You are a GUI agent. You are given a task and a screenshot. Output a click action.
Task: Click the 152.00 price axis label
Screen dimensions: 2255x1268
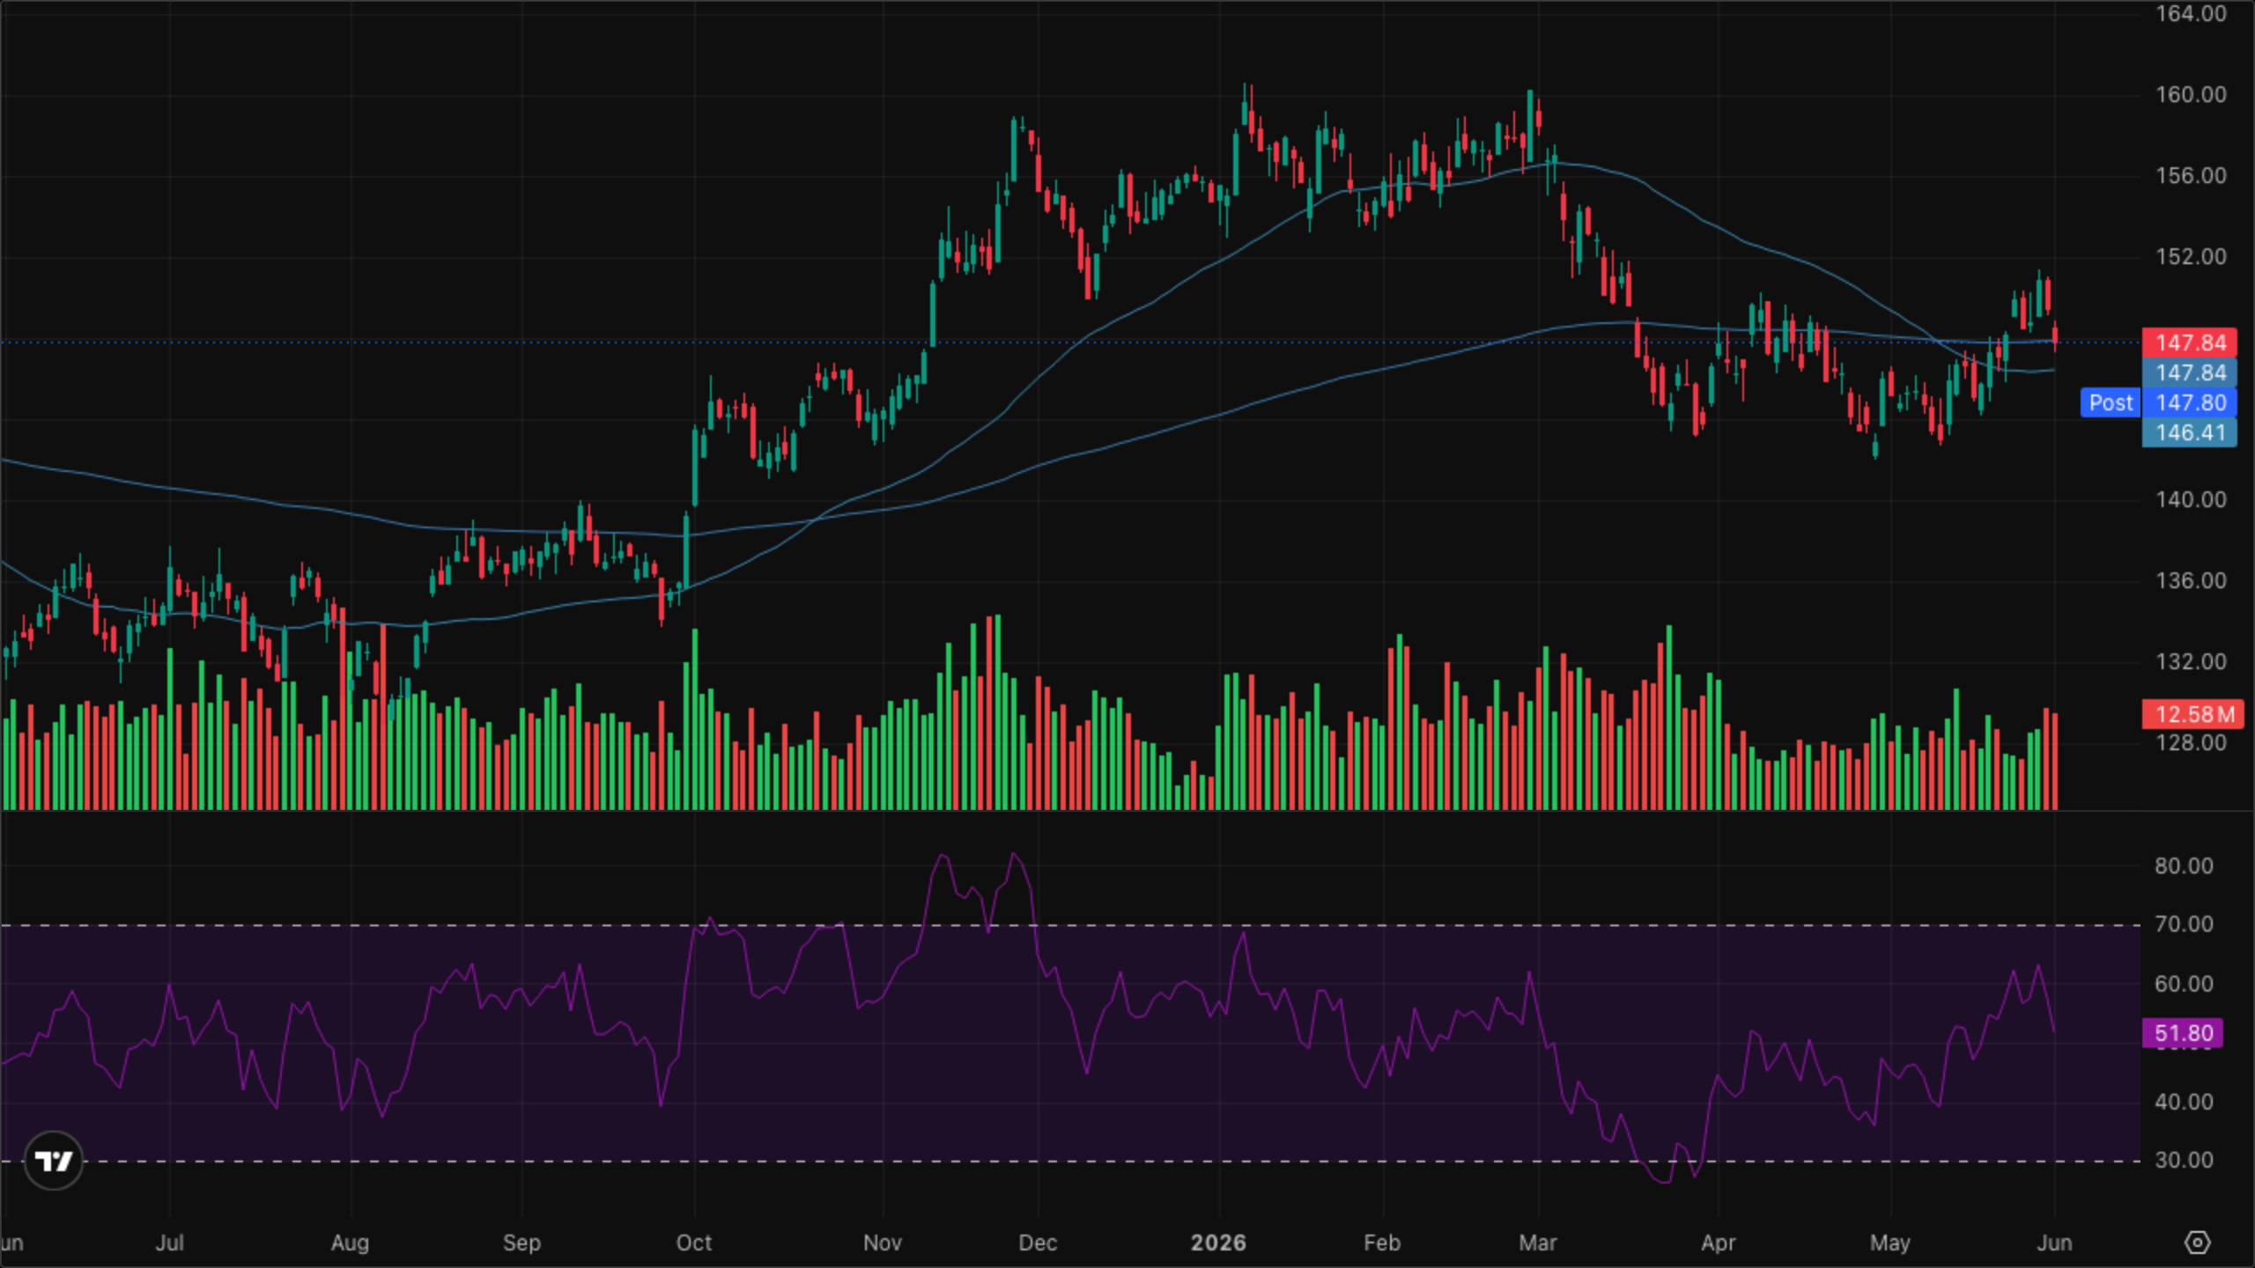[x=2191, y=257]
